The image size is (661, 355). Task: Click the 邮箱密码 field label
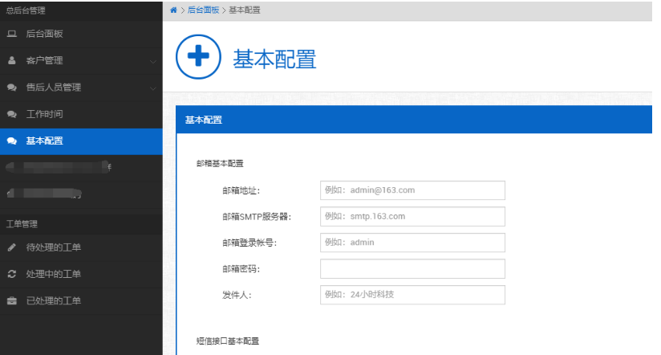241,269
